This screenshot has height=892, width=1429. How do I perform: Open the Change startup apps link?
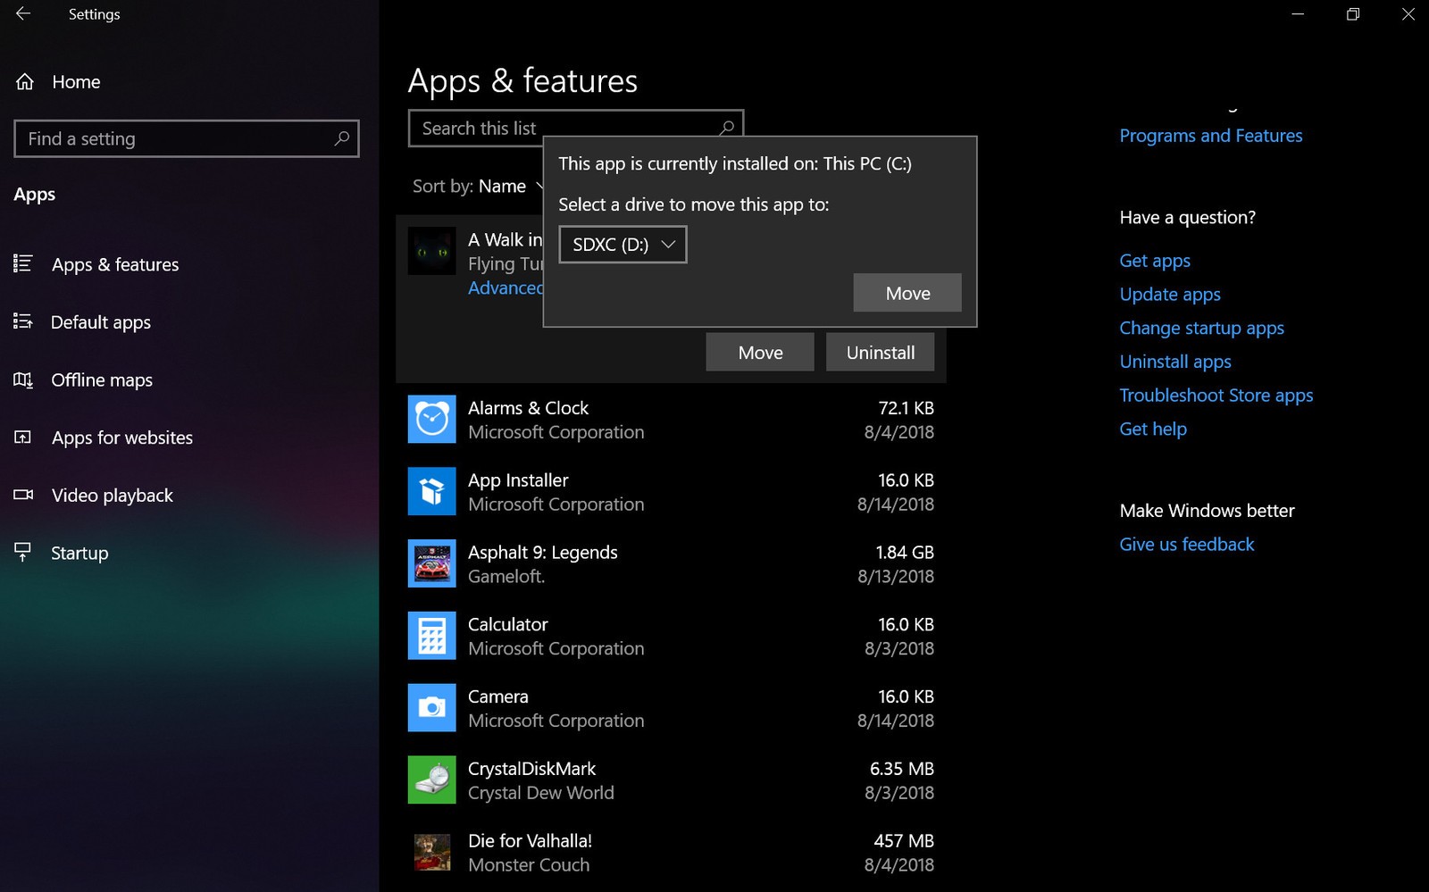[x=1202, y=329]
